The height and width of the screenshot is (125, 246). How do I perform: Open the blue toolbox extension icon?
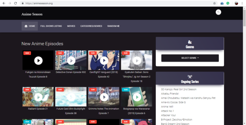pyautogui.click(x=222, y=3)
